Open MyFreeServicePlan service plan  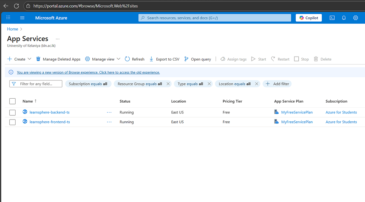tap(297, 112)
